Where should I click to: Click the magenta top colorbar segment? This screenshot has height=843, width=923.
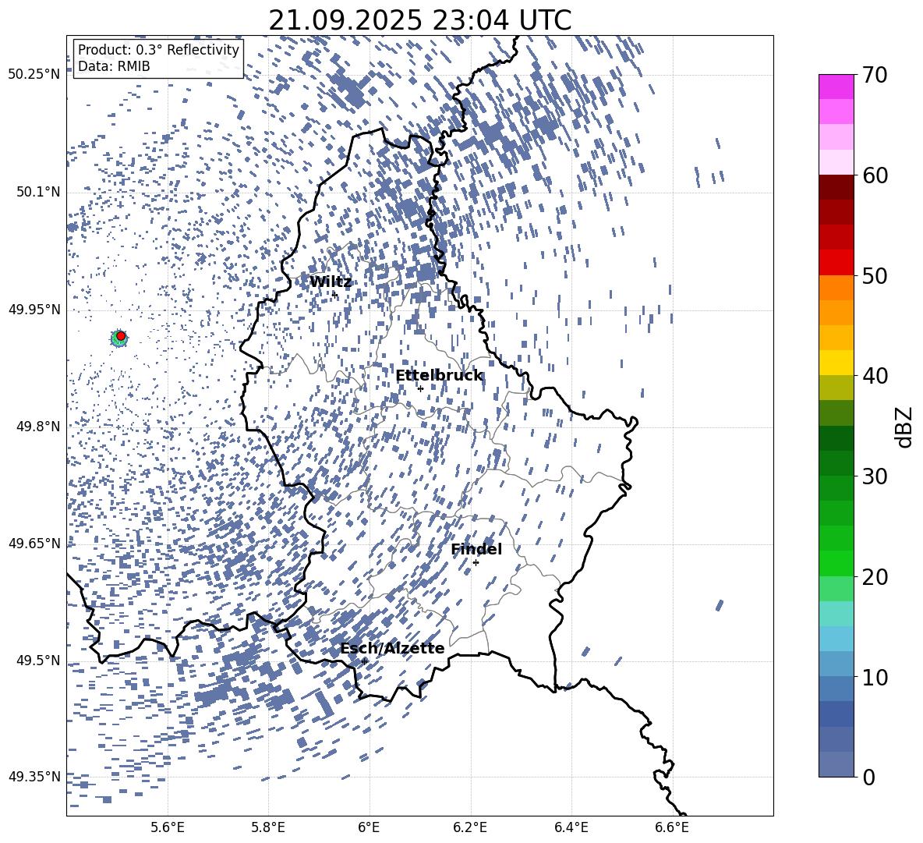tap(836, 87)
